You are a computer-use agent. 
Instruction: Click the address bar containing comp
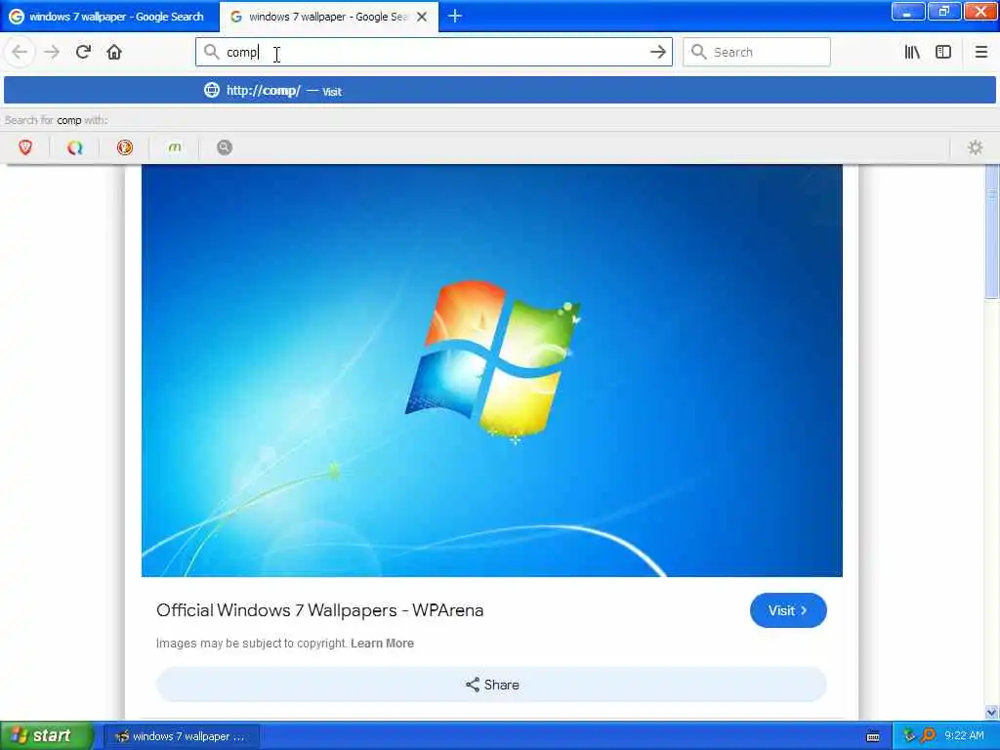[x=434, y=52]
